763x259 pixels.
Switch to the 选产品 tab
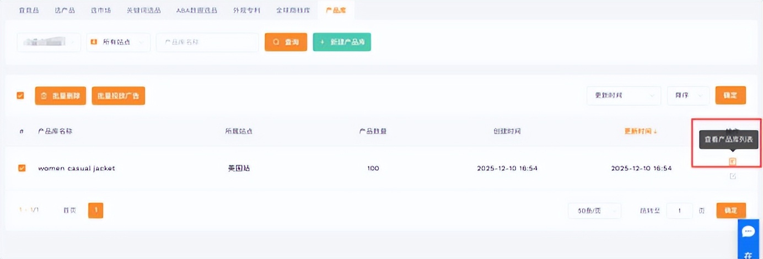pyautogui.click(x=65, y=10)
